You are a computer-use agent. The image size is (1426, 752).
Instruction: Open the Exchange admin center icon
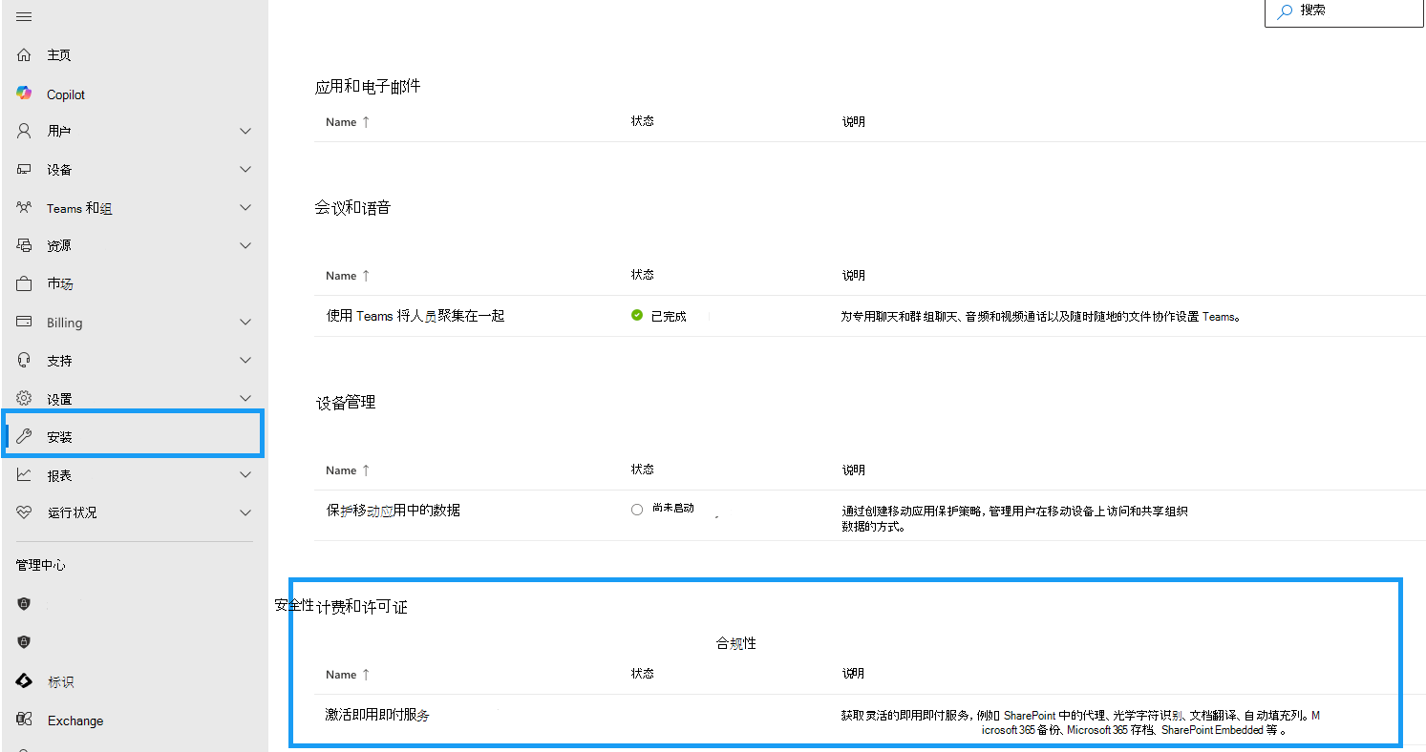(24, 720)
